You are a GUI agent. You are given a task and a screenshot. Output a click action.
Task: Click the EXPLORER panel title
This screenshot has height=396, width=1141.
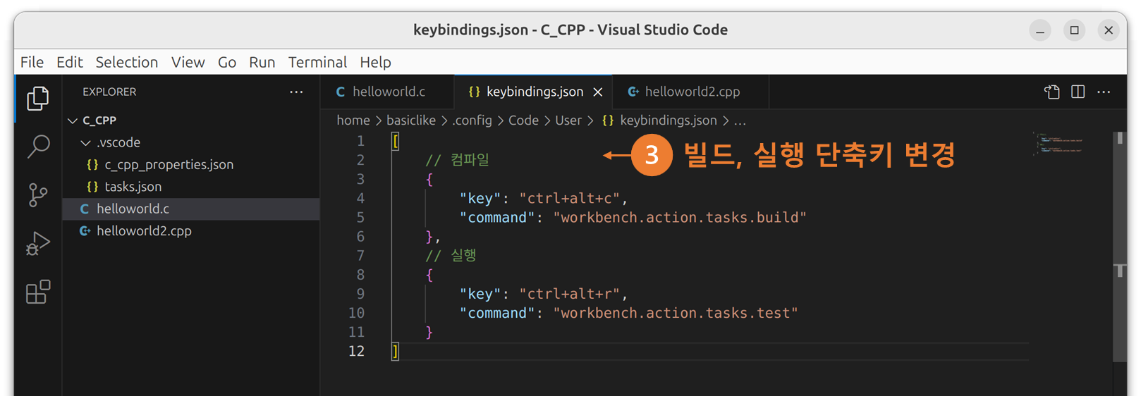click(109, 92)
